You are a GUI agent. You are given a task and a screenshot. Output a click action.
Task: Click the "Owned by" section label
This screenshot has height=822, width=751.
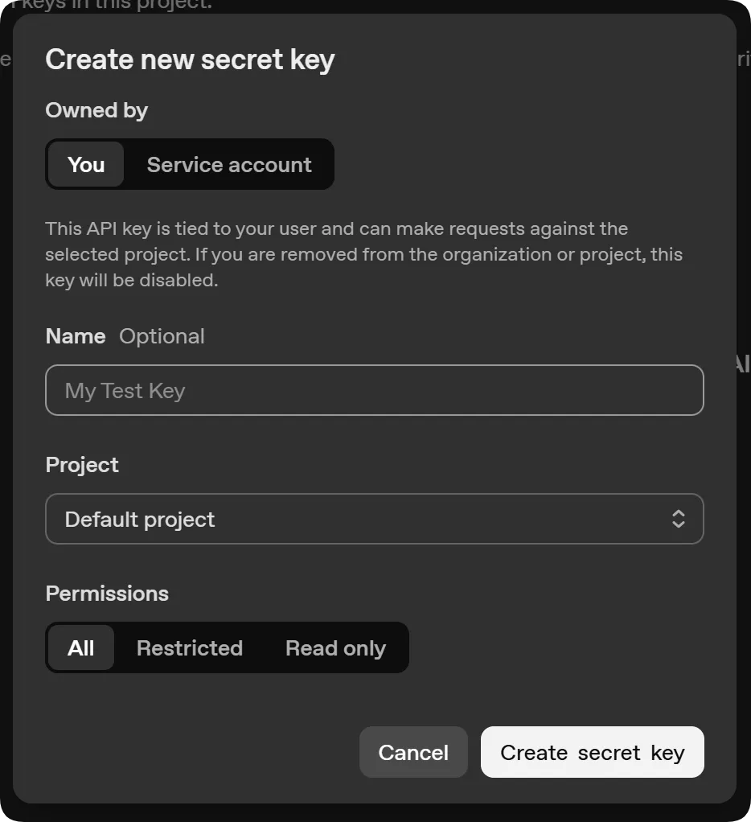click(96, 110)
